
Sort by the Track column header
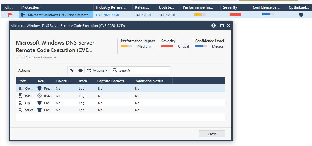pos(86,81)
